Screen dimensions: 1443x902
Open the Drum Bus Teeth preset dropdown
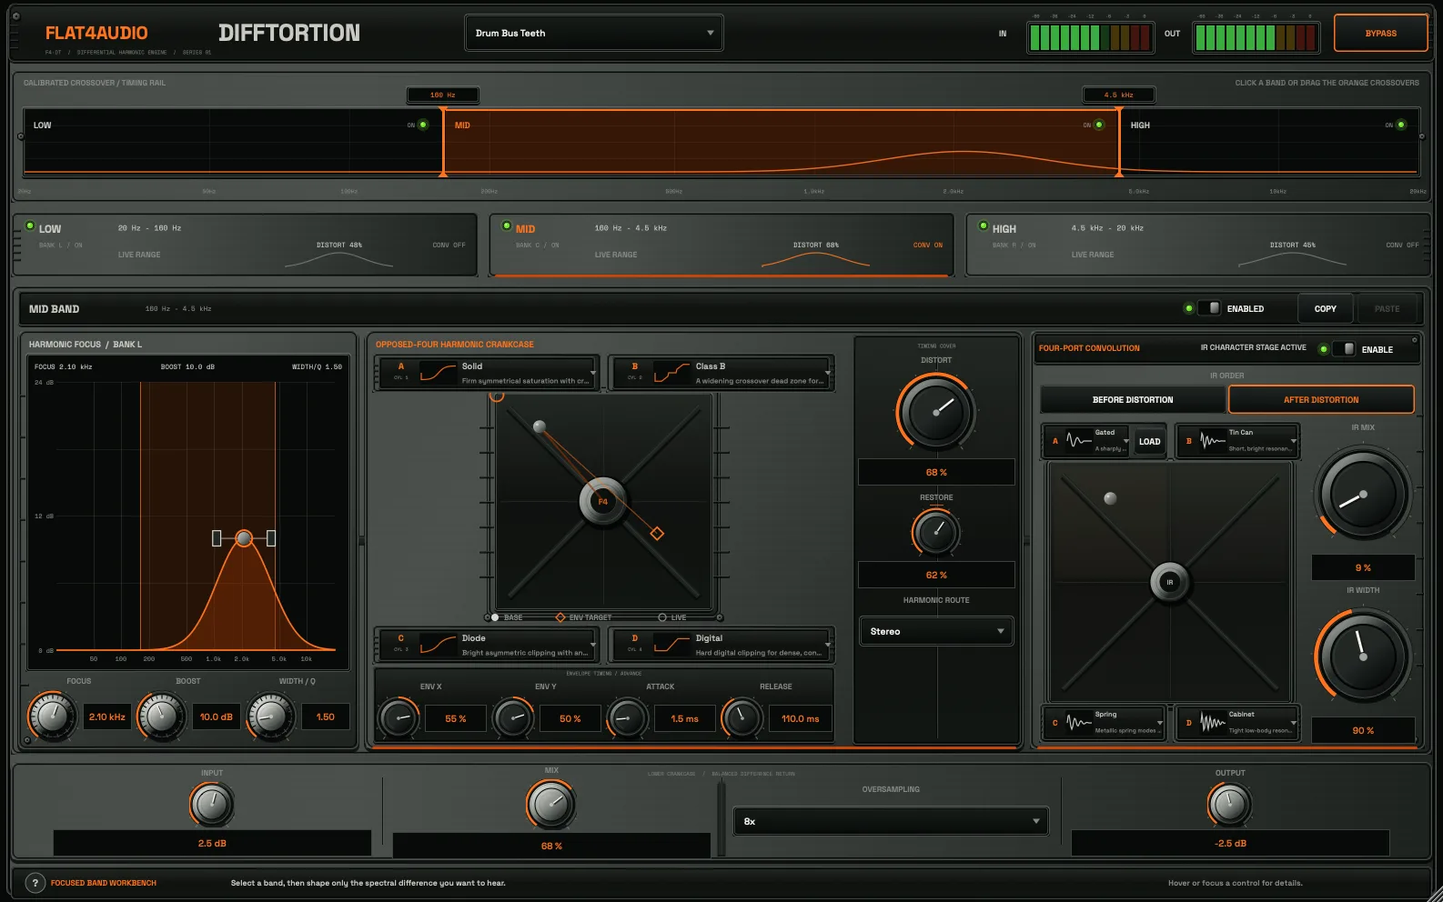click(594, 33)
